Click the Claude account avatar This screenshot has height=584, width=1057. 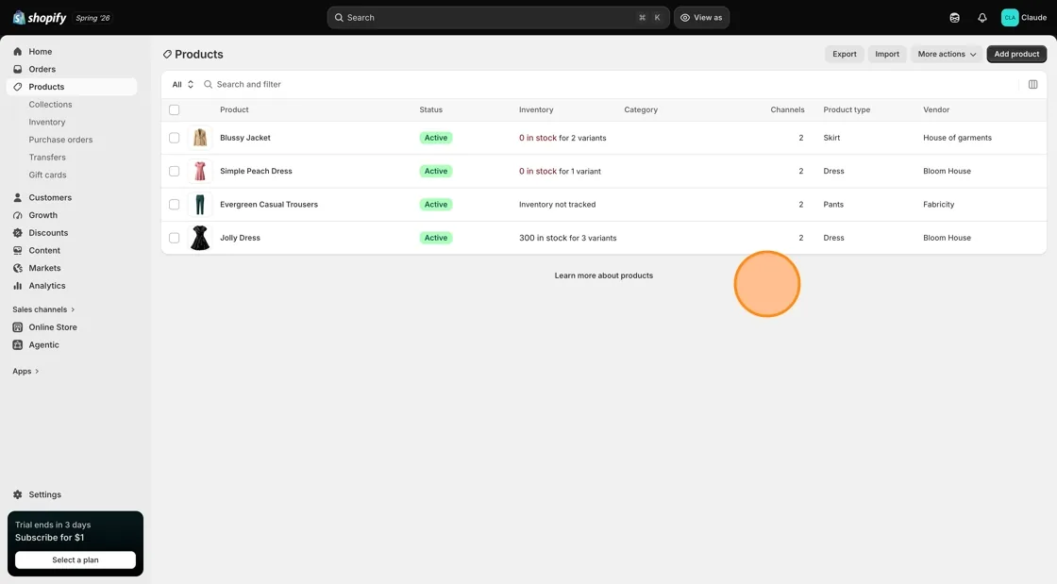tap(1010, 18)
